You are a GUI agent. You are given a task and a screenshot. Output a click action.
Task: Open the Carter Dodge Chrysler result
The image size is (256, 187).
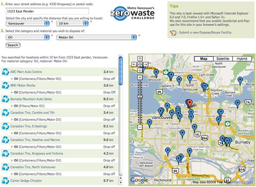(26, 181)
